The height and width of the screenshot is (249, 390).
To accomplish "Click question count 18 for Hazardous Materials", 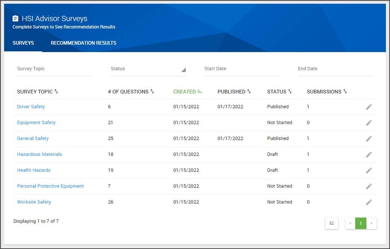I will pyautogui.click(x=111, y=154).
